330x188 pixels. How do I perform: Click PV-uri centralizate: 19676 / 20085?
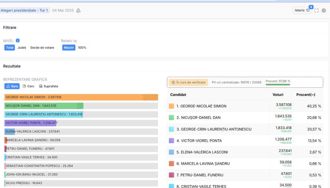tap(237, 83)
